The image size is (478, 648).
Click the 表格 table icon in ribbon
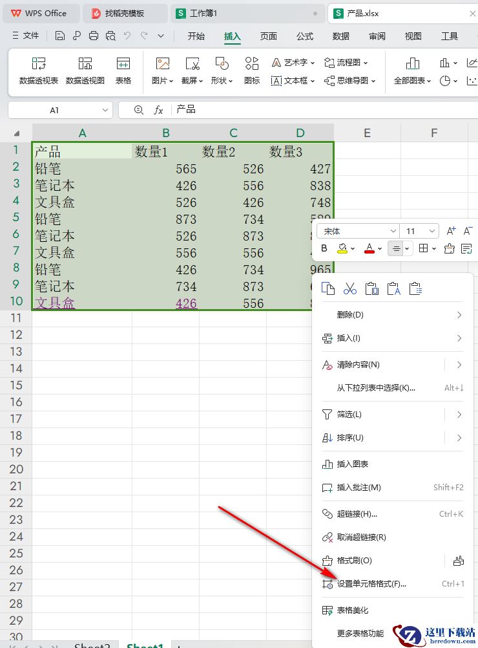click(x=123, y=70)
